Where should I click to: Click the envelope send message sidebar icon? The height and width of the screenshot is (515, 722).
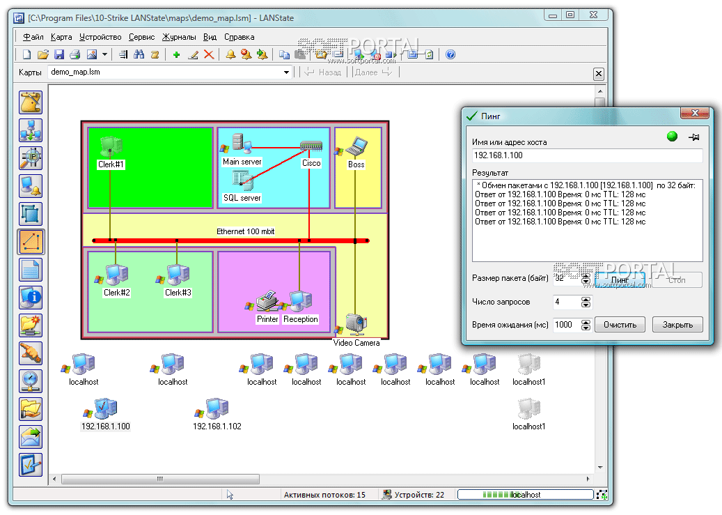(31, 437)
